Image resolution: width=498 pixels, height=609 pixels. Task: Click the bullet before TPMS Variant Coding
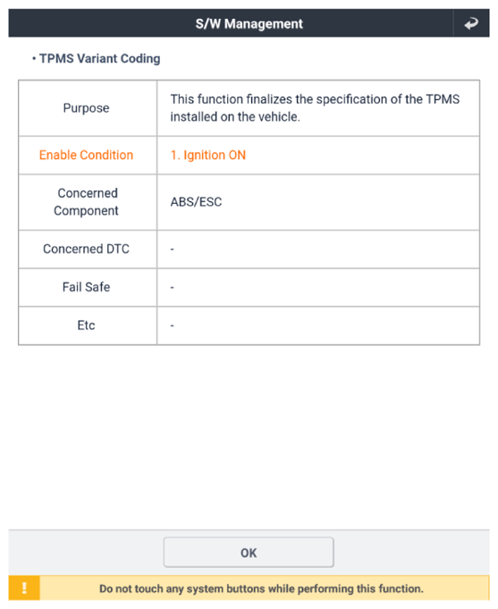(34, 59)
